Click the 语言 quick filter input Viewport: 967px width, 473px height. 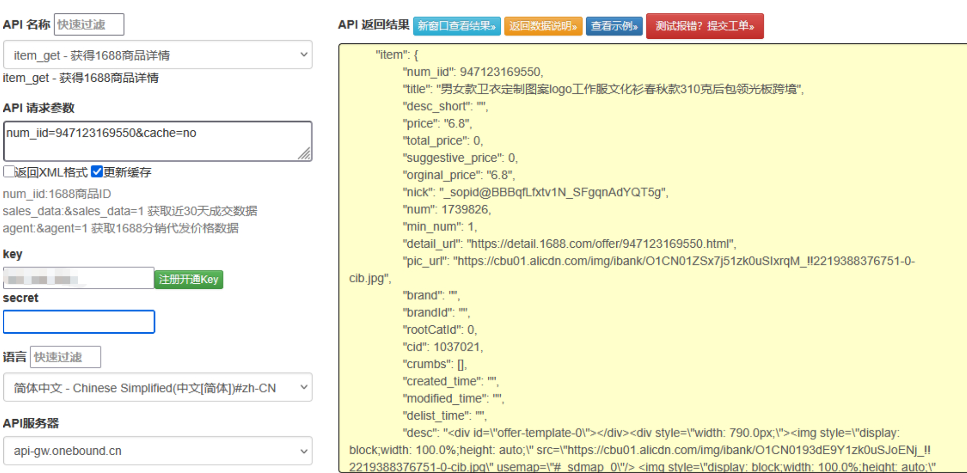[65, 357]
